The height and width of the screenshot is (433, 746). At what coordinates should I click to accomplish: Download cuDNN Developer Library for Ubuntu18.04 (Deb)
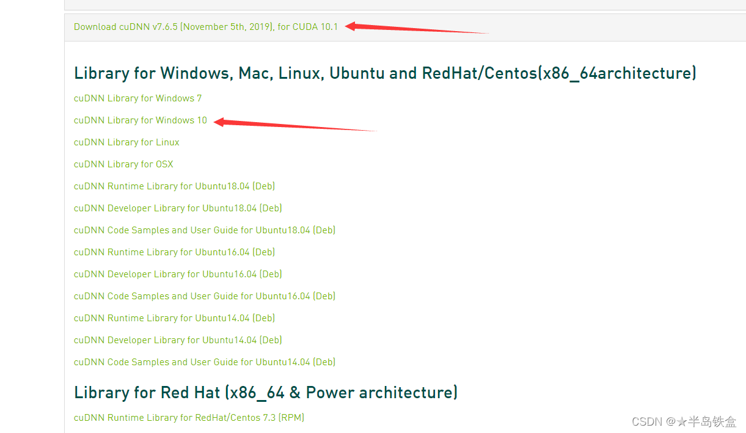178,208
